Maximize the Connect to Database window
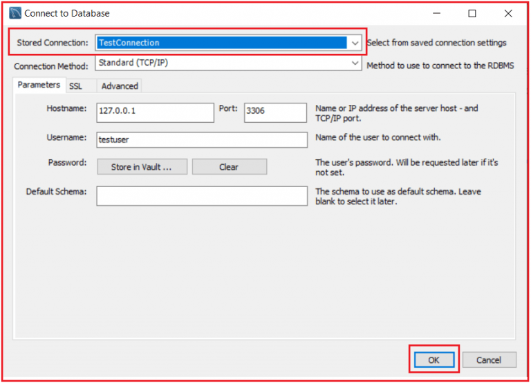 (472, 14)
